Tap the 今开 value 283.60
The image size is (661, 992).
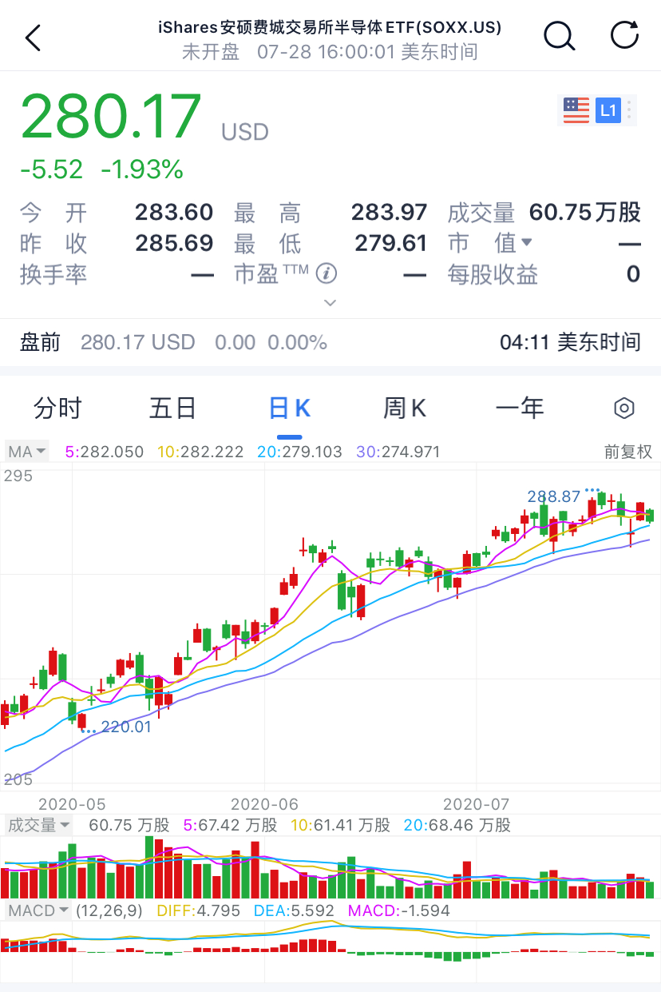click(x=174, y=213)
